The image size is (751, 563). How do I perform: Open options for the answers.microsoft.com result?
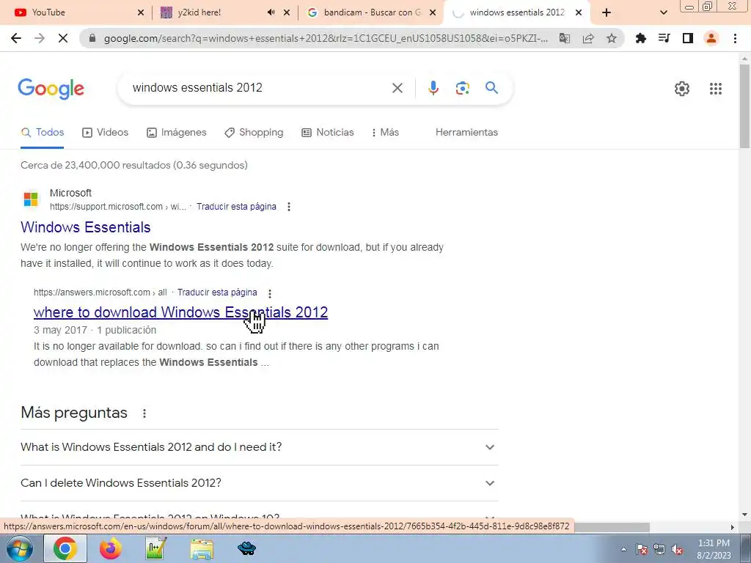click(270, 293)
